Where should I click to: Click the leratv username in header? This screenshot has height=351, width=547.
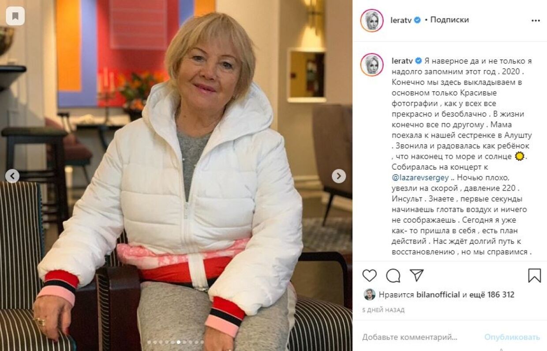click(x=401, y=20)
